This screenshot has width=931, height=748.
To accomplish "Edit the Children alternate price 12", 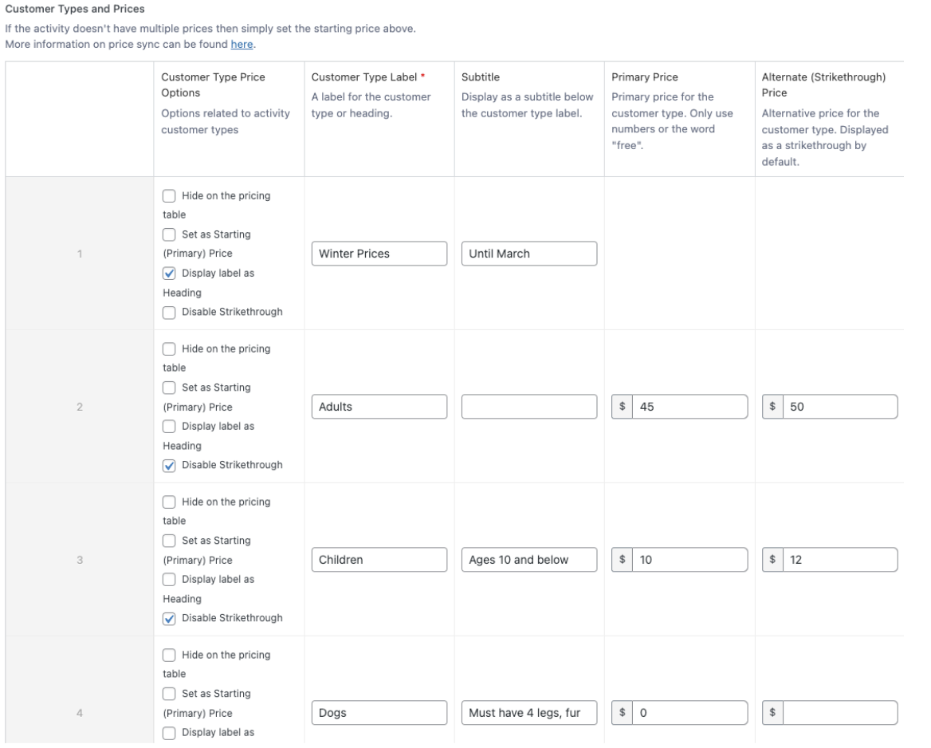I will tap(840, 560).
